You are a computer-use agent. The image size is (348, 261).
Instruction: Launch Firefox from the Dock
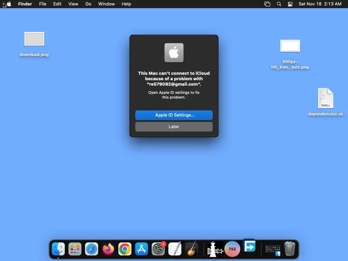pos(108,249)
